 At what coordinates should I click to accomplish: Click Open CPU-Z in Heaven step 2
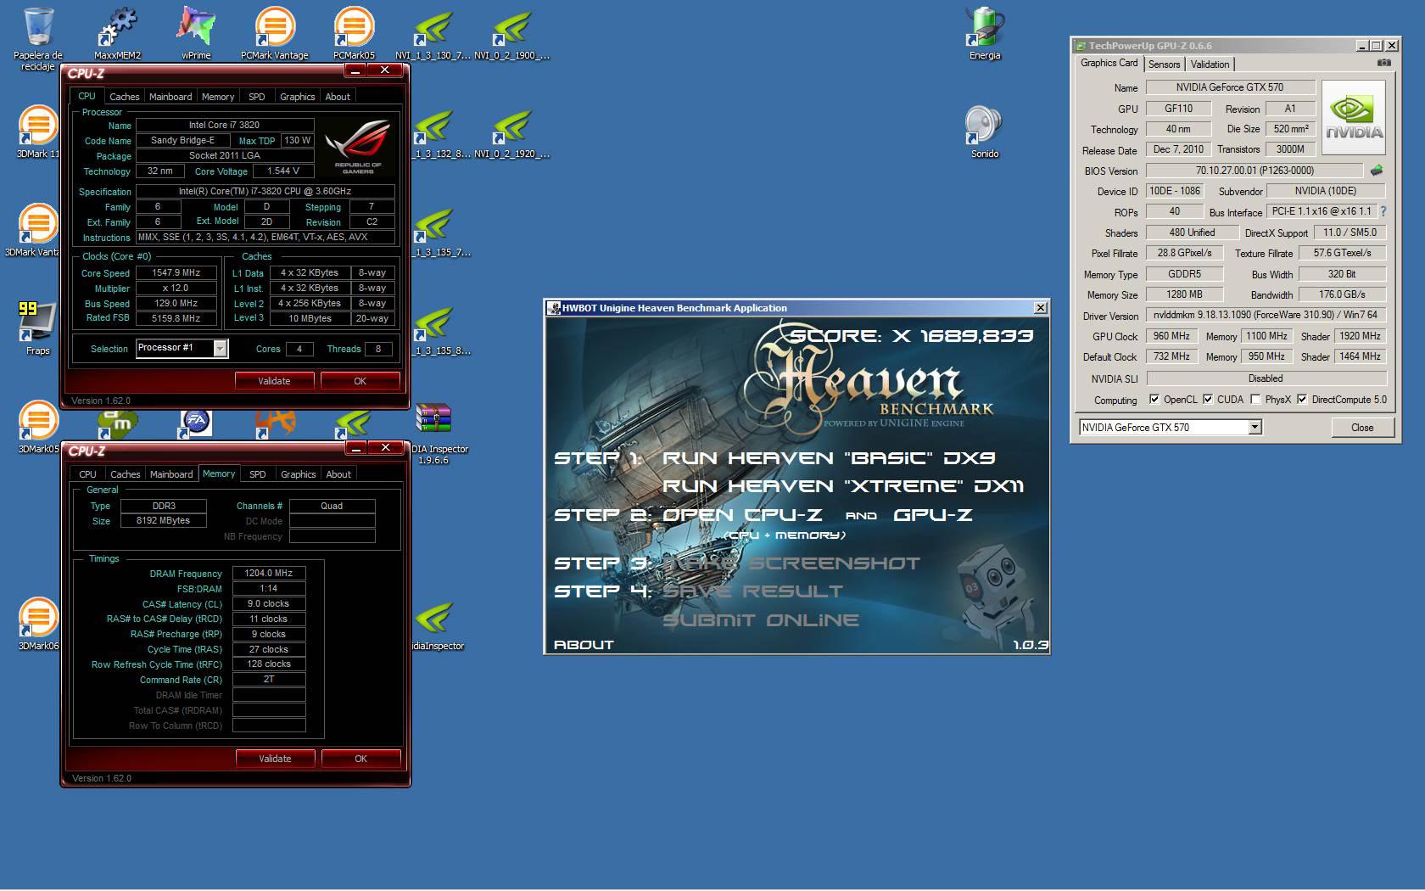741,515
